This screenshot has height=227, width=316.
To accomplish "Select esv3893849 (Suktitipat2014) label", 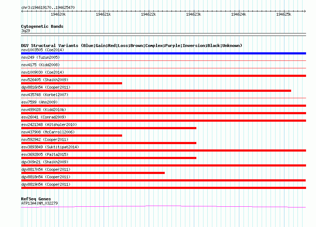I will pyautogui.click(x=50, y=147).
